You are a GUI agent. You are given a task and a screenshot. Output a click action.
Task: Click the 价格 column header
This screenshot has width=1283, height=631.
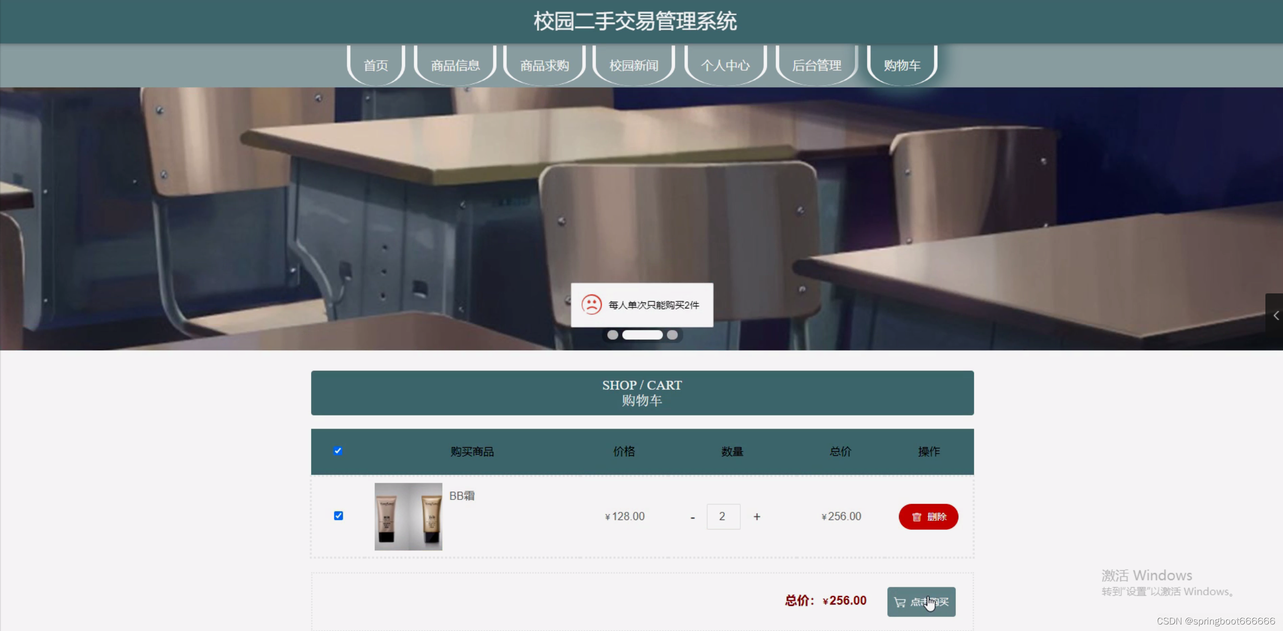point(624,452)
